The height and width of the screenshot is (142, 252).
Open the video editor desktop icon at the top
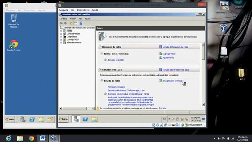[x=224, y=7]
